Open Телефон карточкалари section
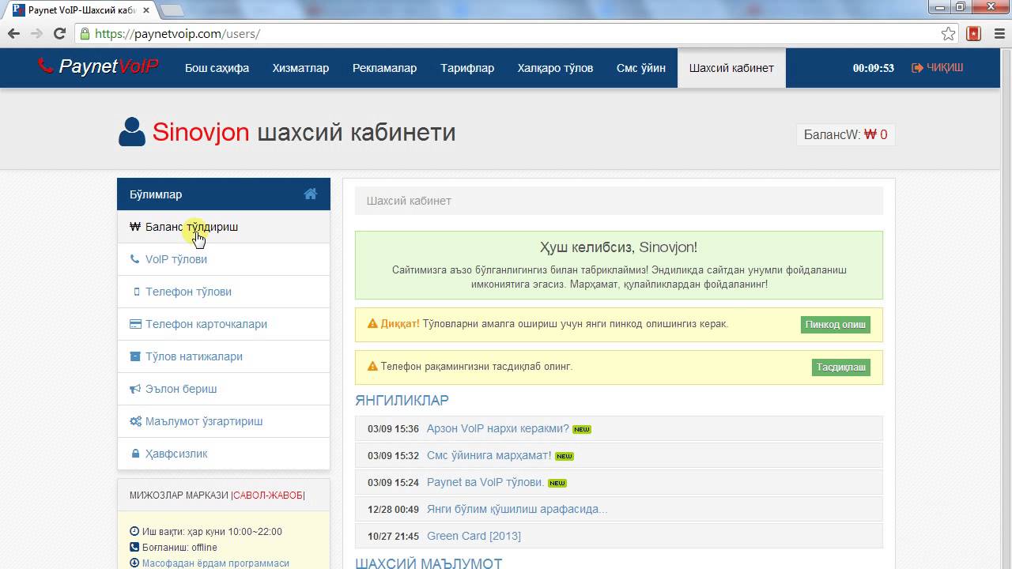1012x569 pixels. click(224, 324)
